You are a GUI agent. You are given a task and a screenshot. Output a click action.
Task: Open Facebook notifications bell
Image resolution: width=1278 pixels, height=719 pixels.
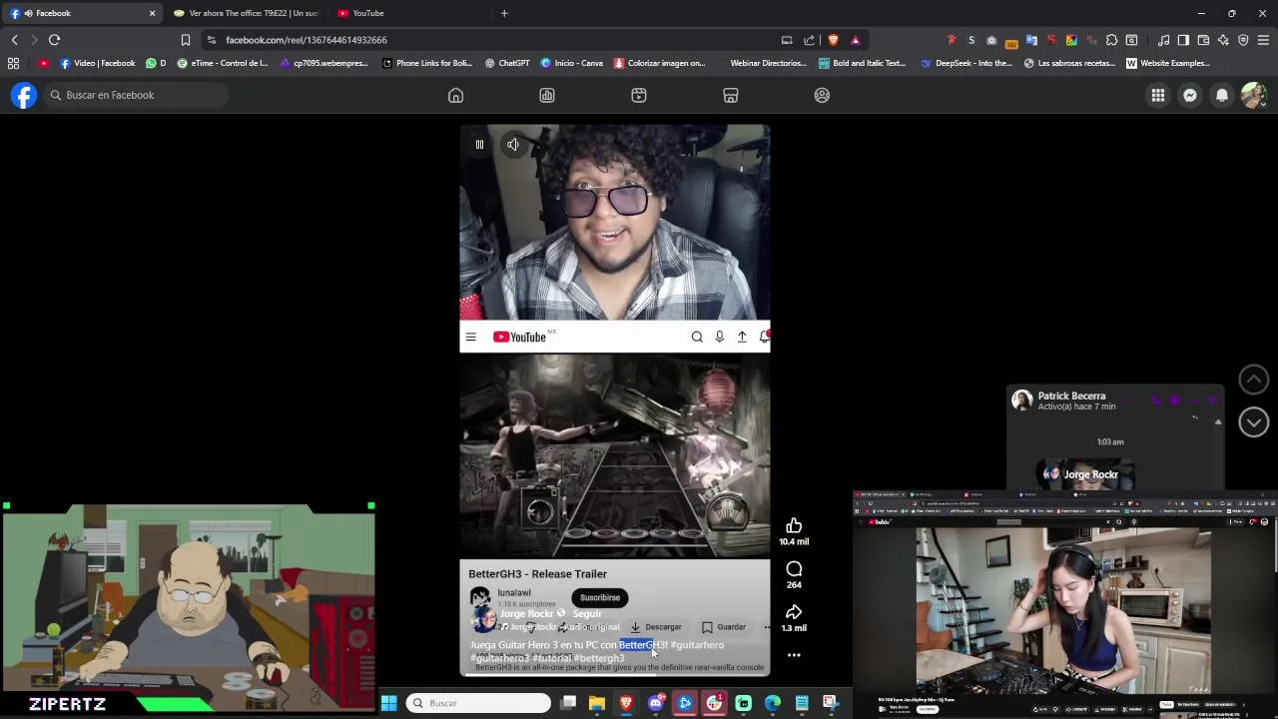(x=1222, y=95)
